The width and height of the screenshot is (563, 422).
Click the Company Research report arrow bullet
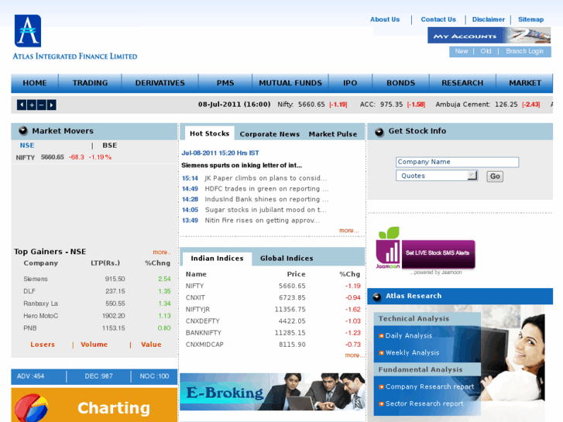coord(381,387)
